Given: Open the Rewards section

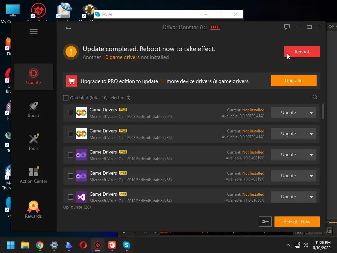Looking at the screenshot, I should click(x=34, y=210).
